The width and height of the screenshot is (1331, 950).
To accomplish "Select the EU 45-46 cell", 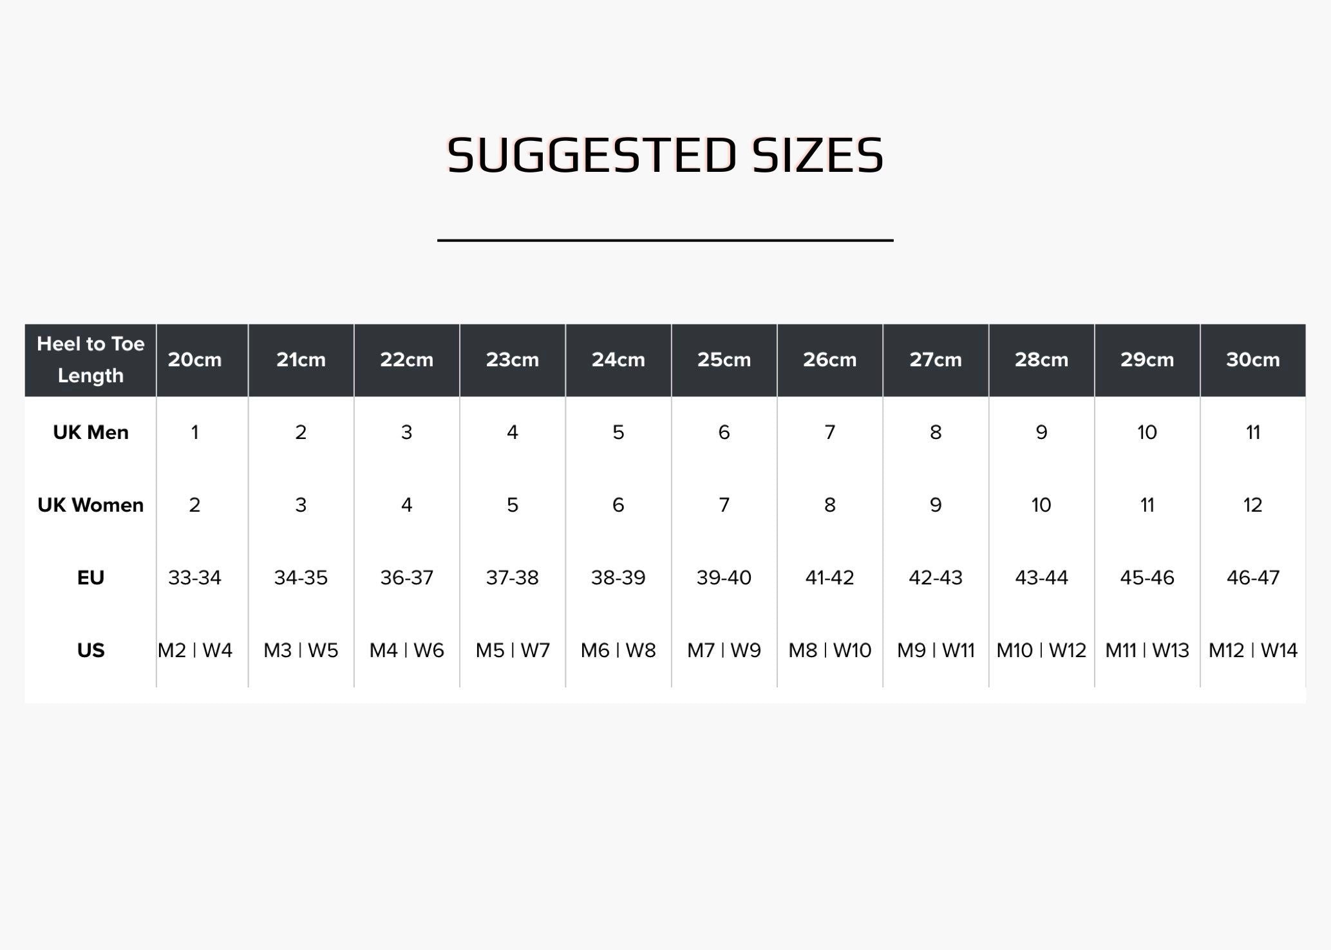I will pyautogui.click(x=1147, y=578).
